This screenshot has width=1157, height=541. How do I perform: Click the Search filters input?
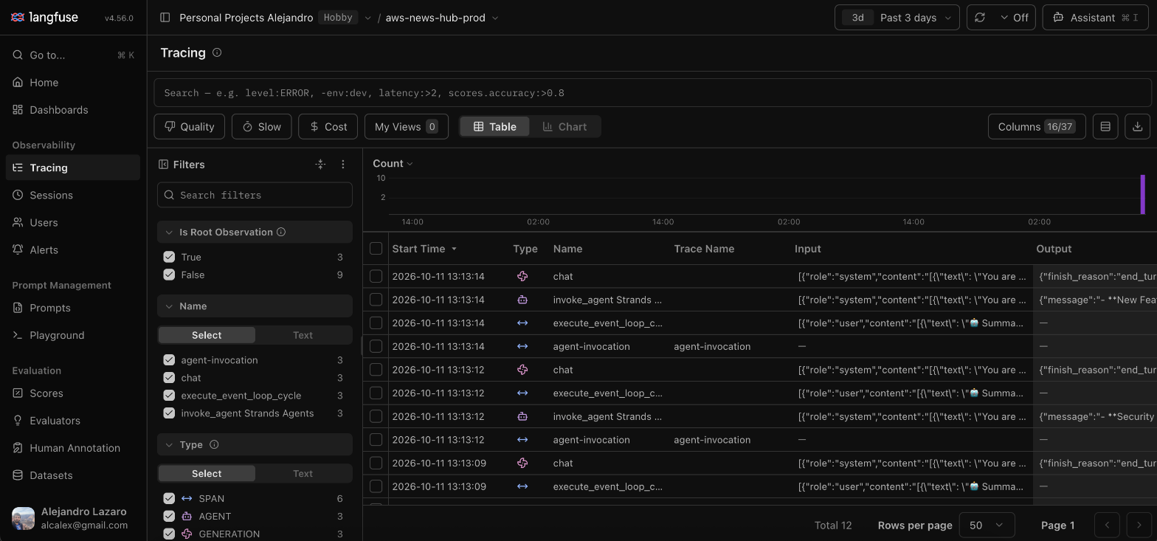pos(255,195)
